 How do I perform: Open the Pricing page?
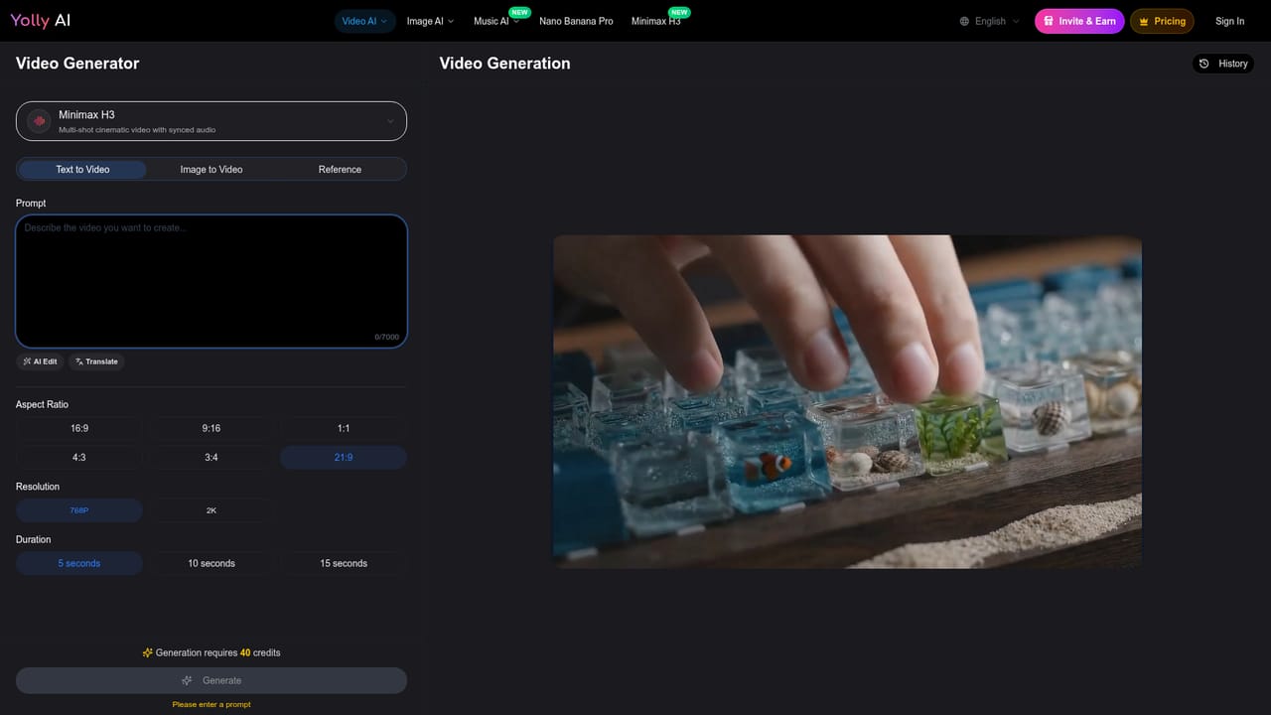click(x=1162, y=21)
